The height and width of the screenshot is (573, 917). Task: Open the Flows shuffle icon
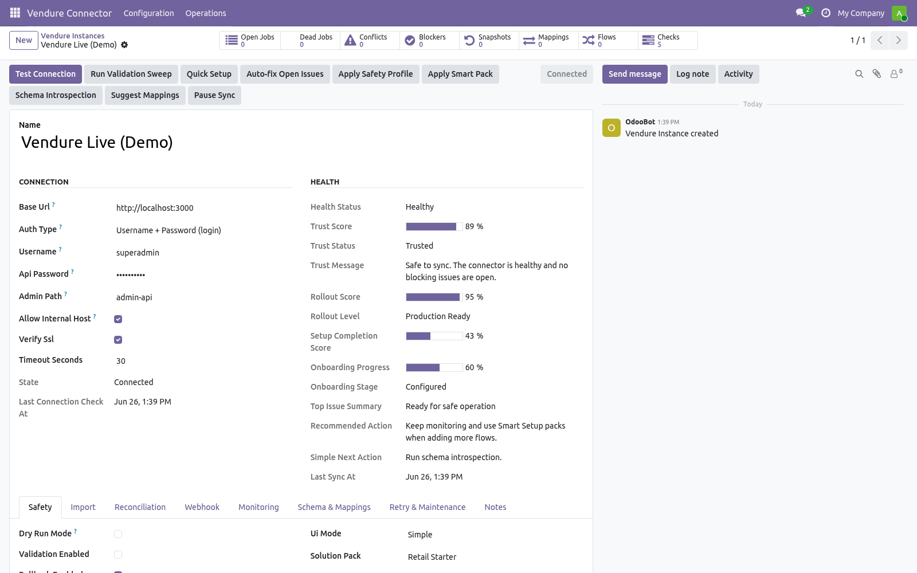click(589, 40)
